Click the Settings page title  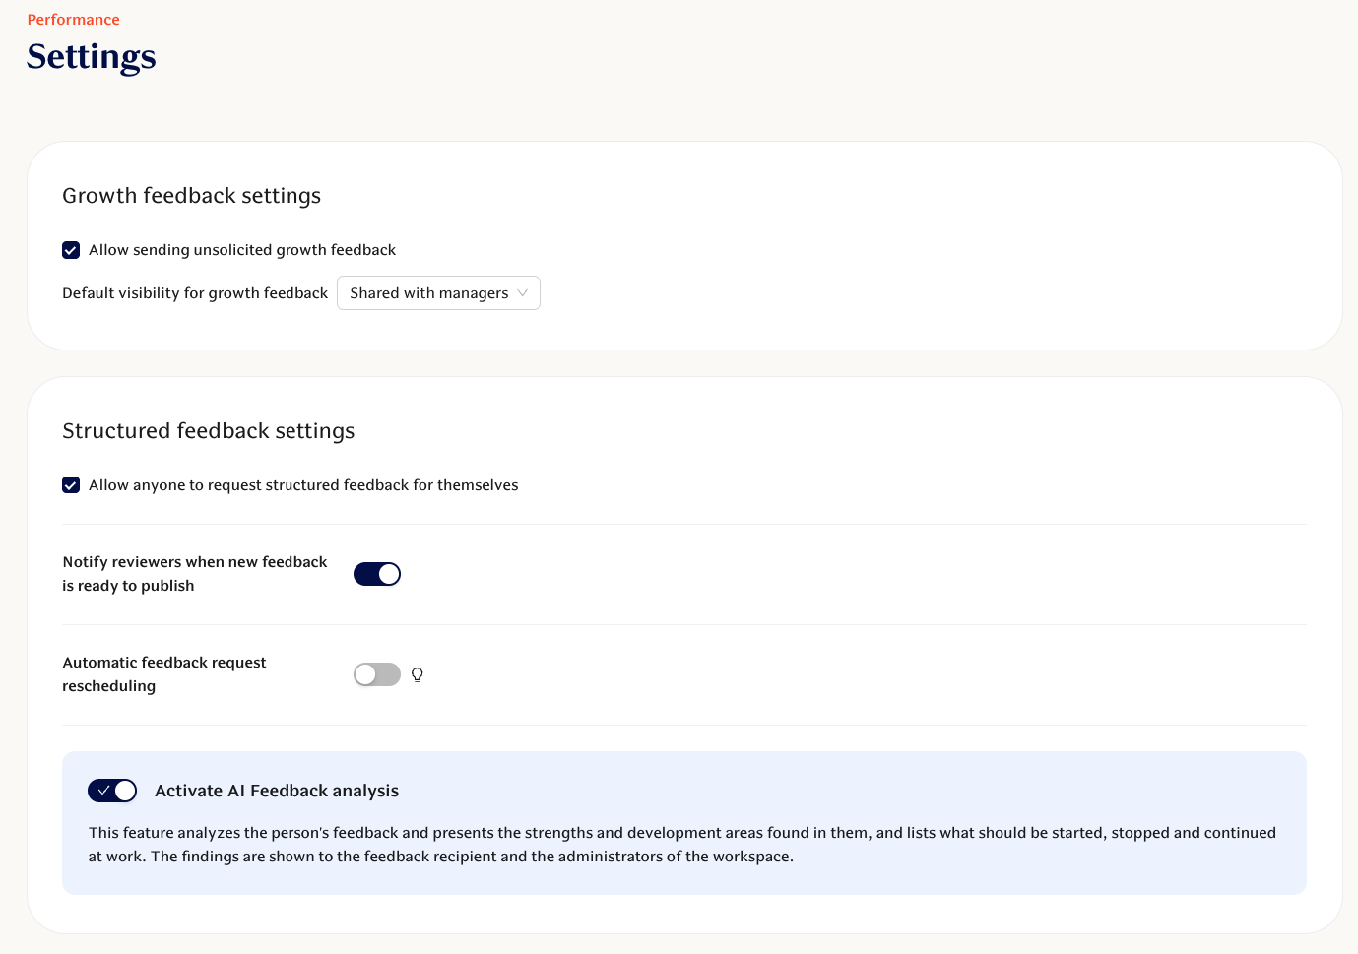91,57
